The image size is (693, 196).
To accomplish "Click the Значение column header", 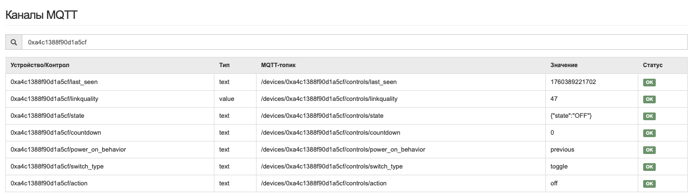I will pyautogui.click(x=564, y=65).
